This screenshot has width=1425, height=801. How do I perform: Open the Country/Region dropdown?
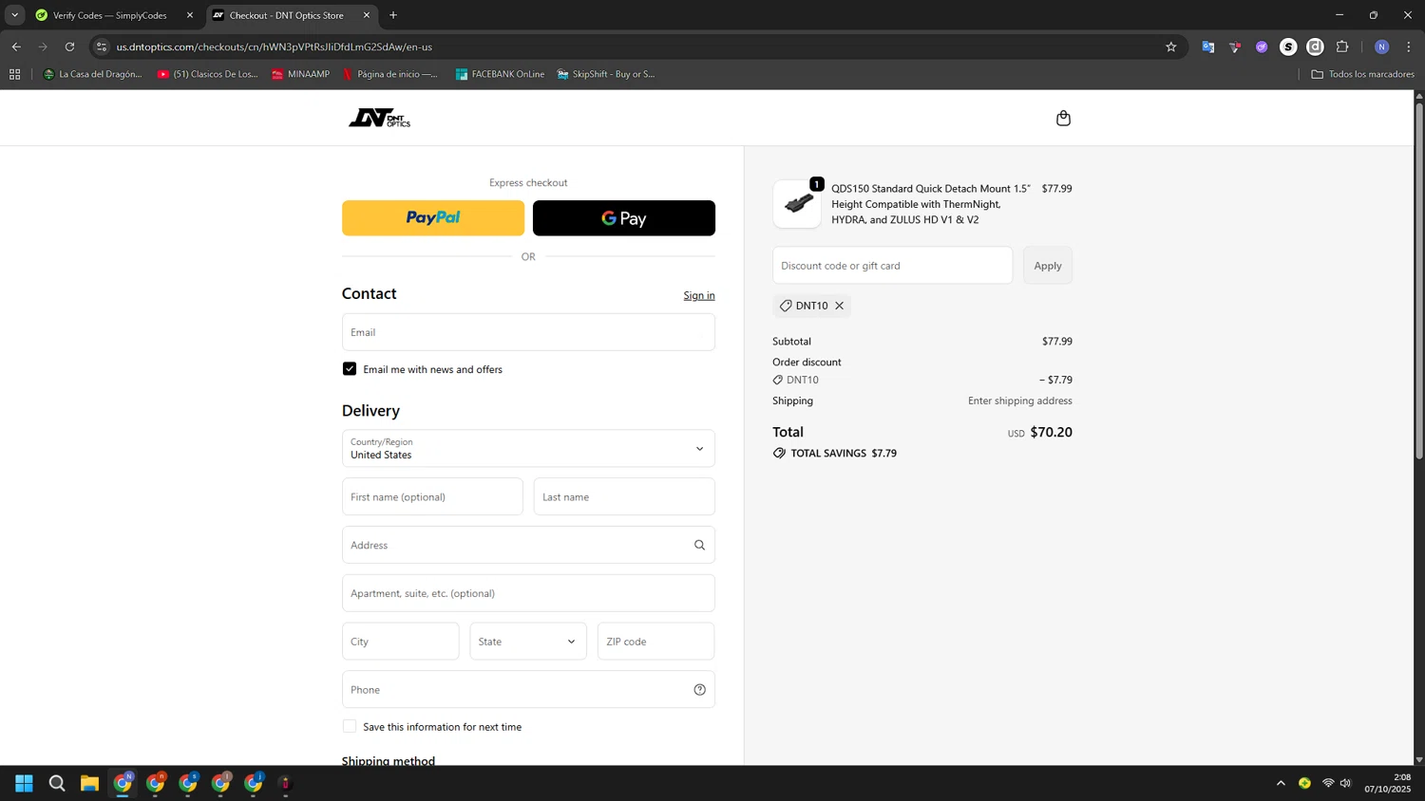coord(528,448)
